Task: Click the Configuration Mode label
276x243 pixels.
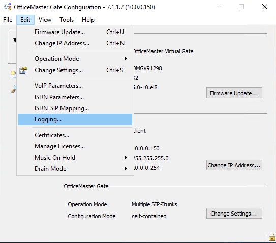Action: tap(91, 216)
